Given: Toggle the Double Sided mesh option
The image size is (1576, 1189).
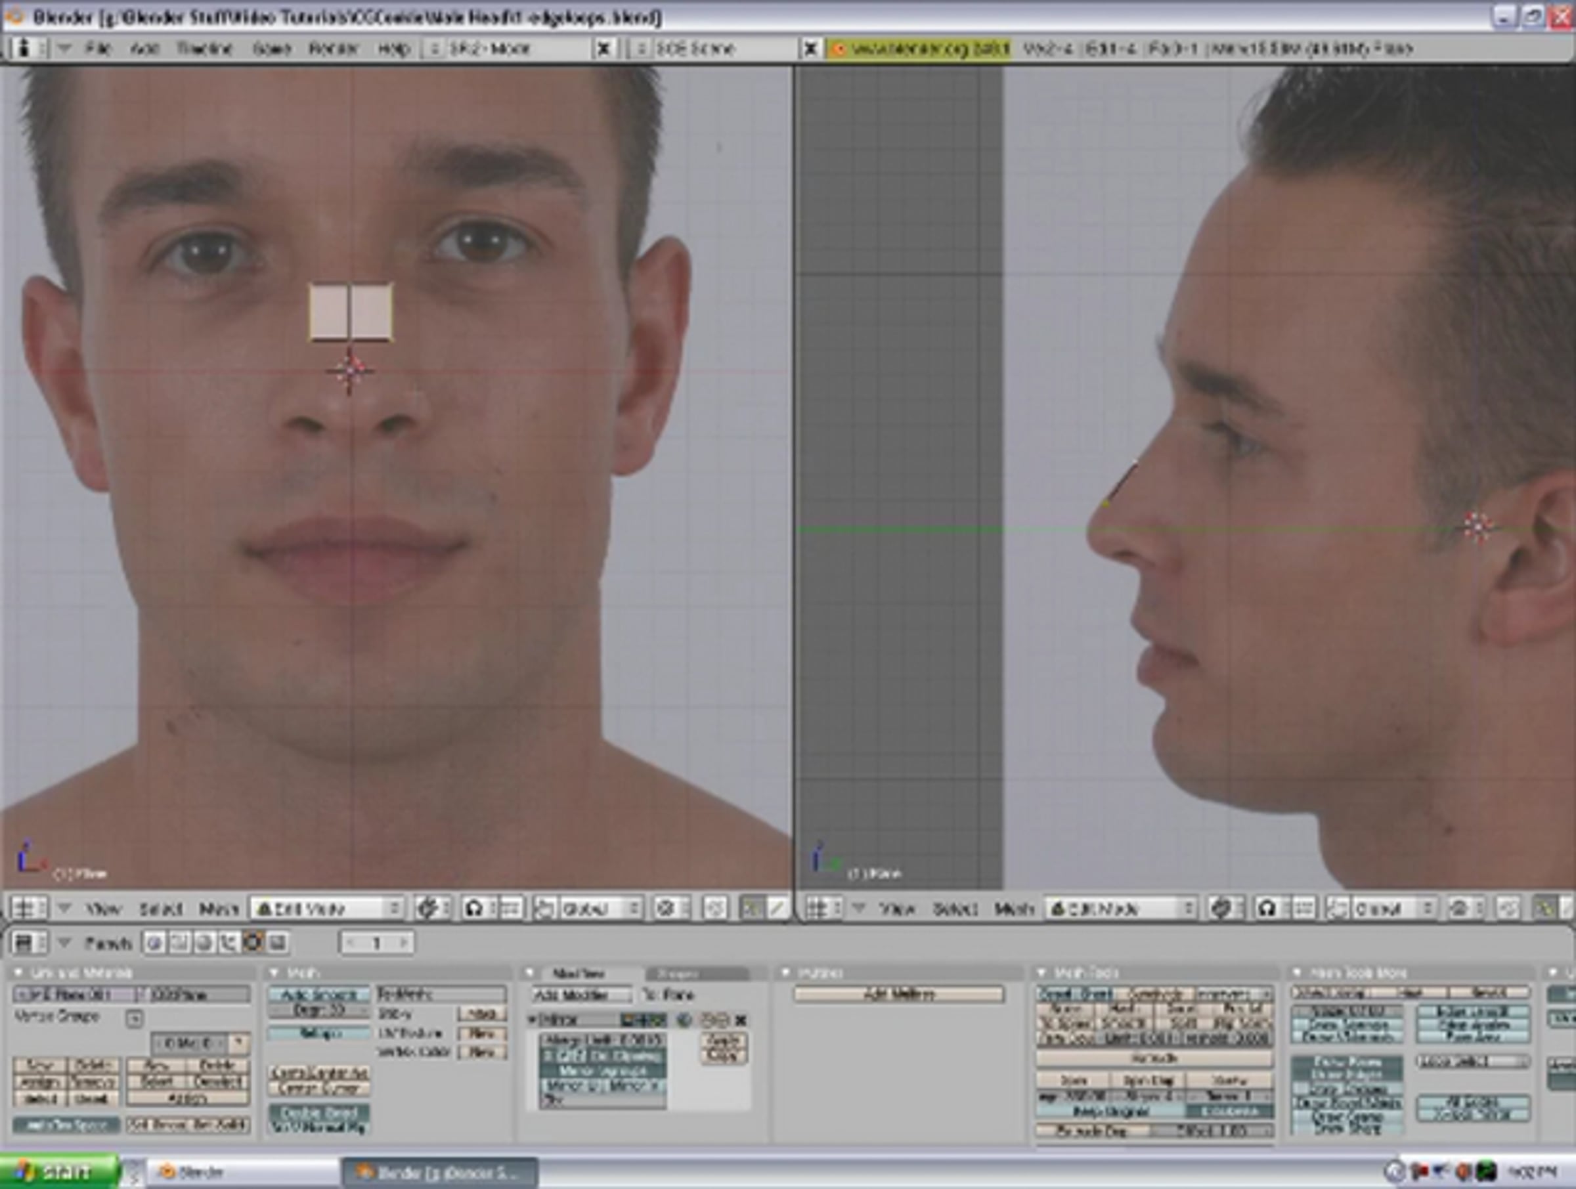Looking at the screenshot, I should [318, 1112].
